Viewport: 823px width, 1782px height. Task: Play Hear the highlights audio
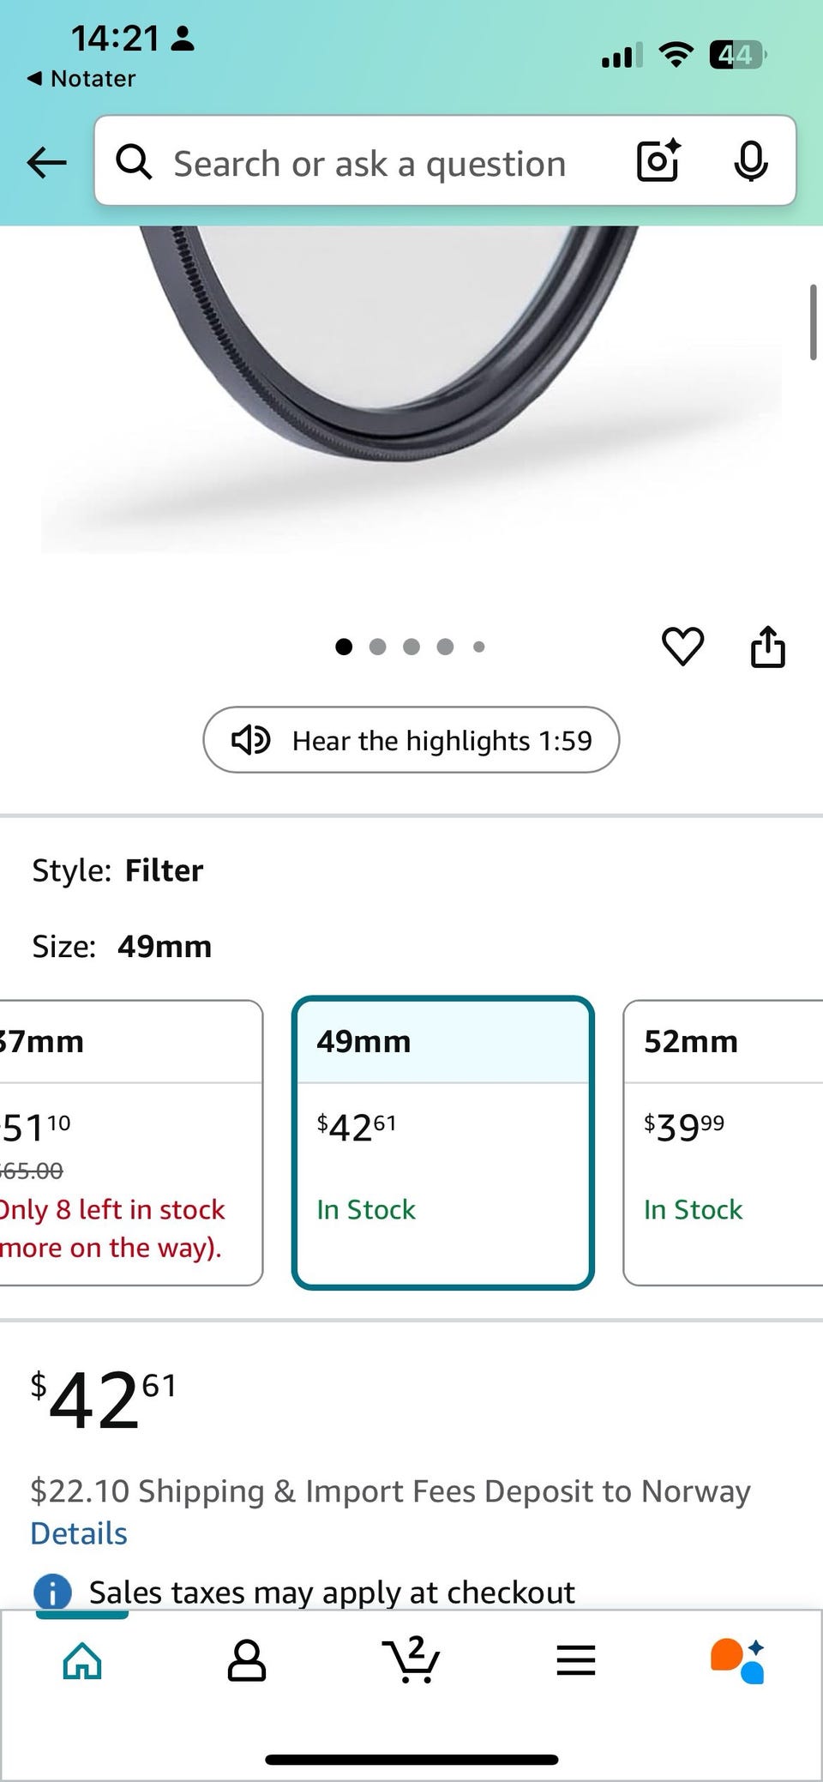click(x=411, y=739)
